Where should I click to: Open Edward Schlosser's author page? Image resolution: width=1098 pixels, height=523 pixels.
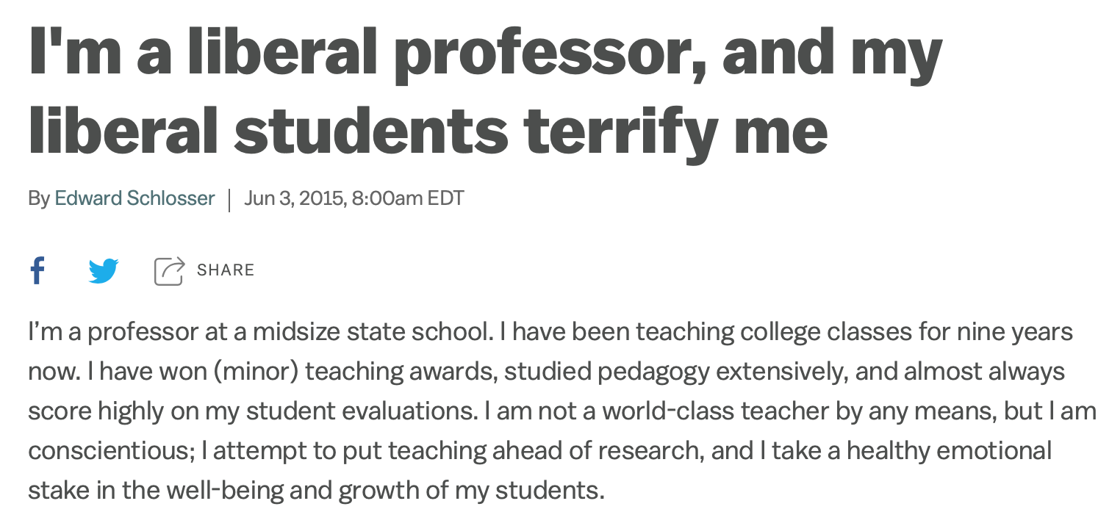pos(135,198)
